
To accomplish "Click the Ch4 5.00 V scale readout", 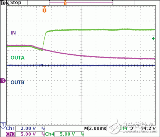I will [x=67, y=134].
